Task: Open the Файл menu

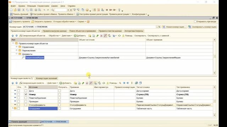Action: (13, 6)
